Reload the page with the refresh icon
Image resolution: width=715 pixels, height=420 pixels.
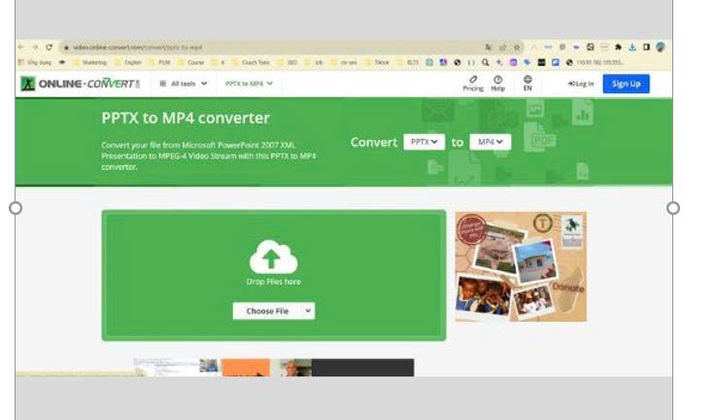click(x=50, y=47)
